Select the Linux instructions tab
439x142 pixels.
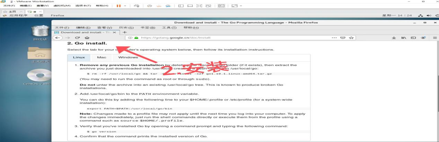coord(79,57)
